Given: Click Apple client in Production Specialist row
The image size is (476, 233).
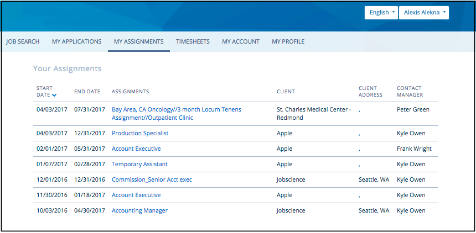Looking at the screenshot, I should coord(284,133).
